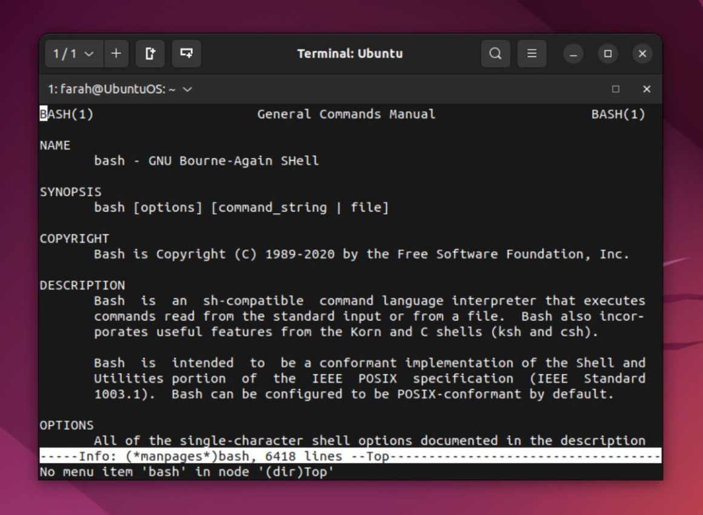703x515 pixels.
Task: Close the farah@UbuntuOS pane with its x icon
Action: [x=646, y=89]
